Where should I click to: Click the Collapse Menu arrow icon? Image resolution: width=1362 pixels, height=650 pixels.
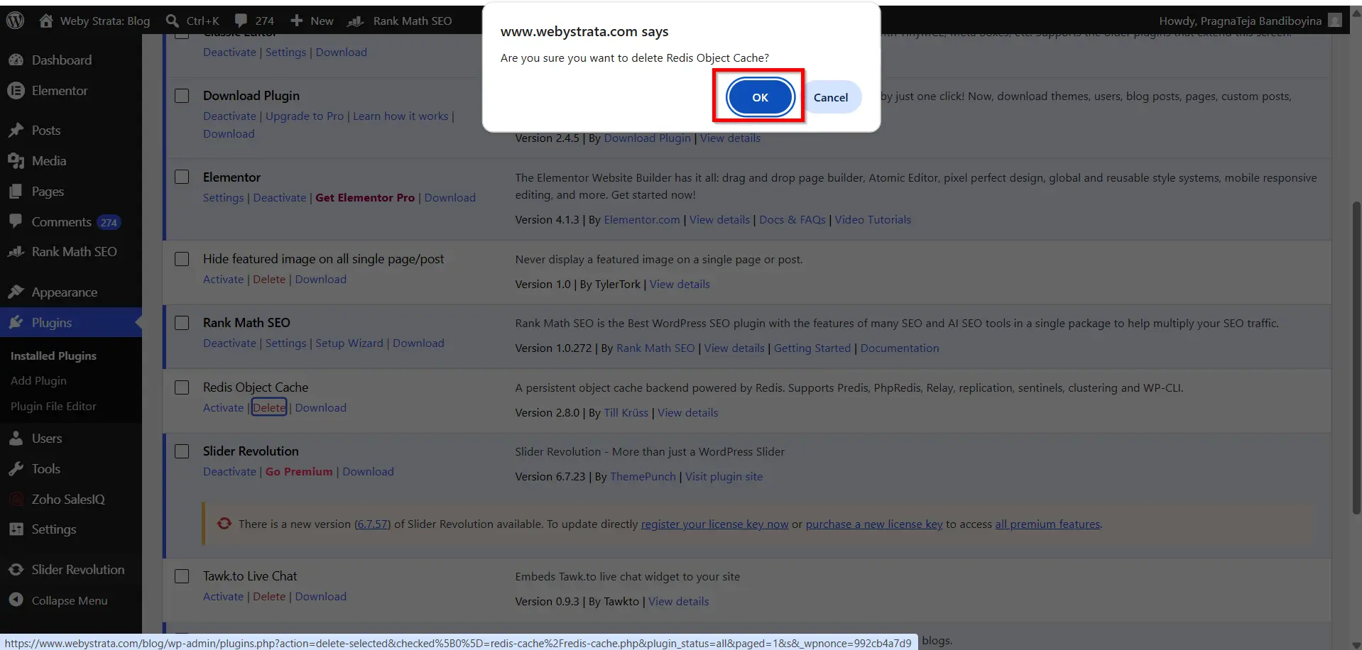point(16,600)
